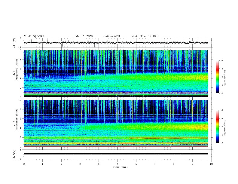Click the 'VLF Spectra' plot title
Viewport: 238px width, 184px height.
[x=34, y=36]
